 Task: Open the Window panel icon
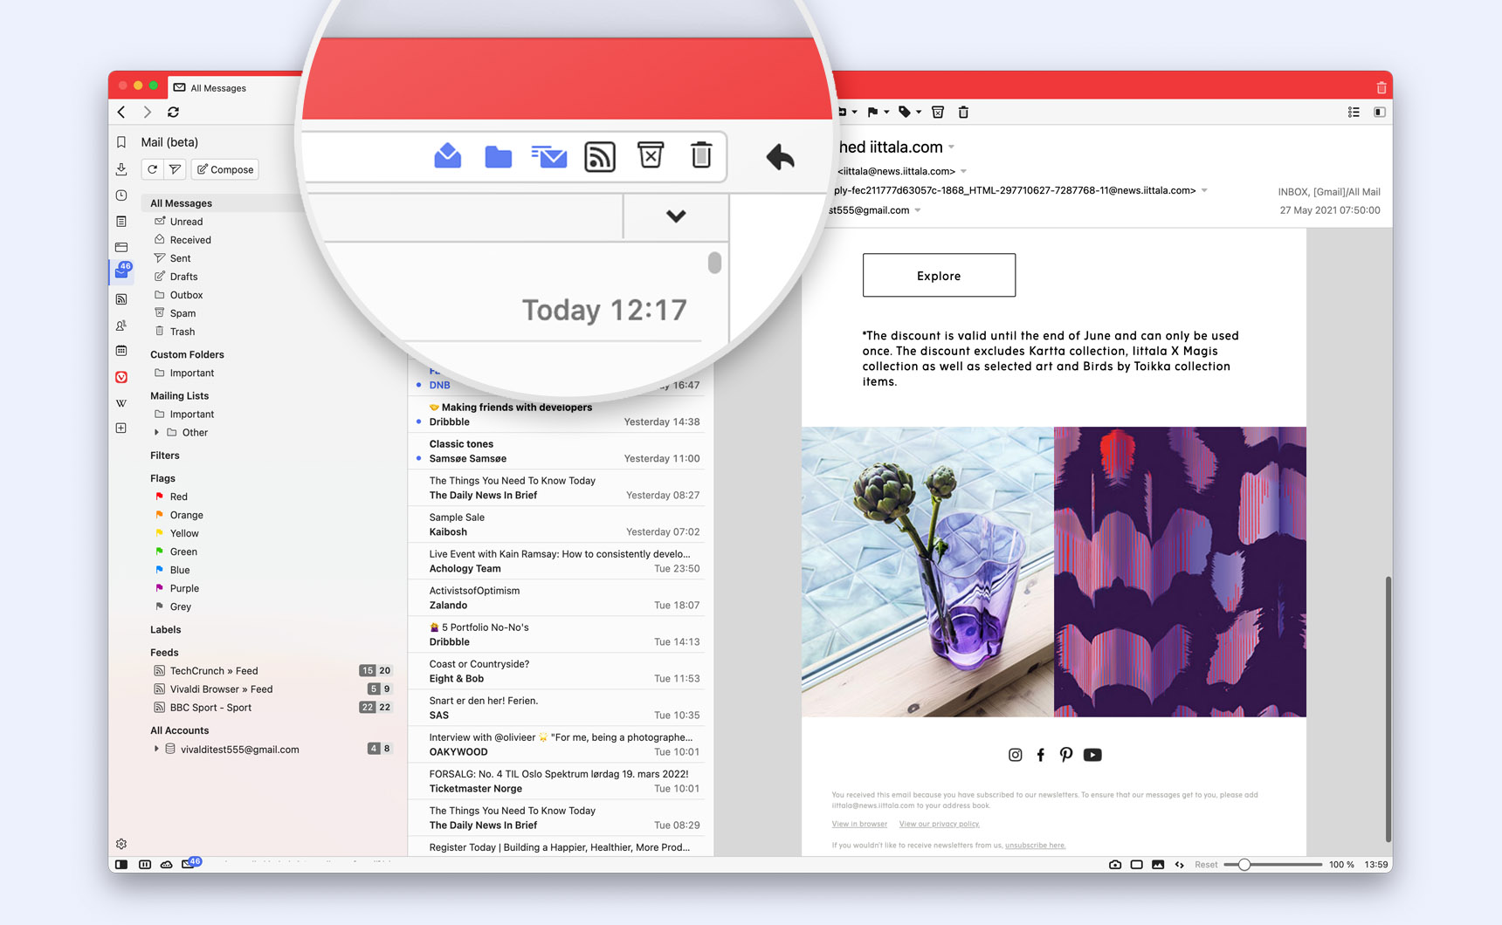click(121, 247)
